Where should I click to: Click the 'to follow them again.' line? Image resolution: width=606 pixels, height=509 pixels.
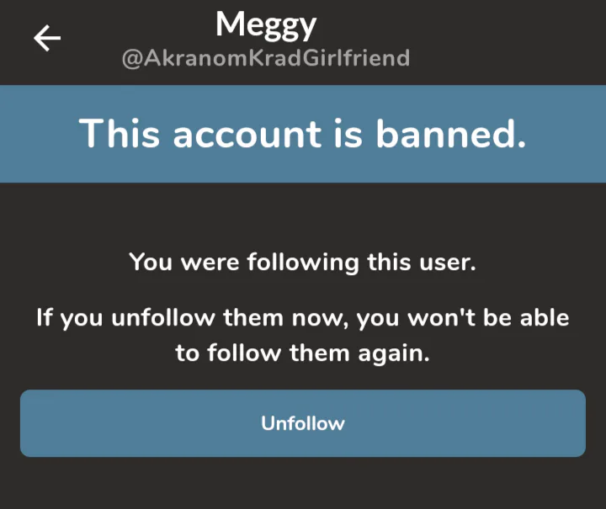pyautogui.click(x=303, y=353)
